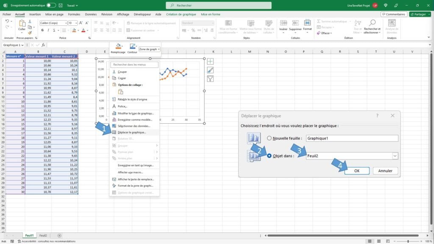This screenshot has height=244, width=434.
Task: Add a new sheet with plus icon
Action: coord(59,236)
